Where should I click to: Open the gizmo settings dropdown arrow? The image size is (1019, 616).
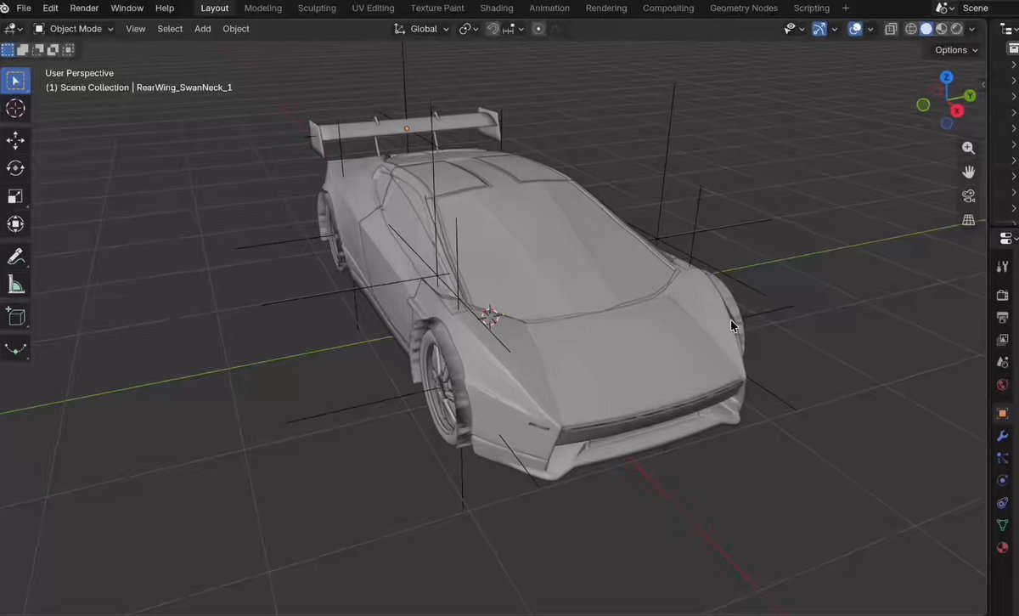coord(835,29)
